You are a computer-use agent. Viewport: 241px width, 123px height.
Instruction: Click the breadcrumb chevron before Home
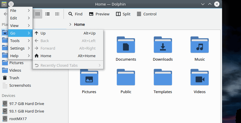pyautogui.click(x=70, y=24)
